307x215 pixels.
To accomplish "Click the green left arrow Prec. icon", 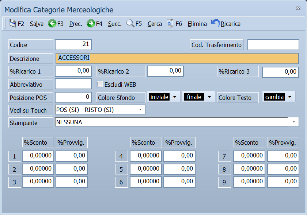I will coord(52,24).
